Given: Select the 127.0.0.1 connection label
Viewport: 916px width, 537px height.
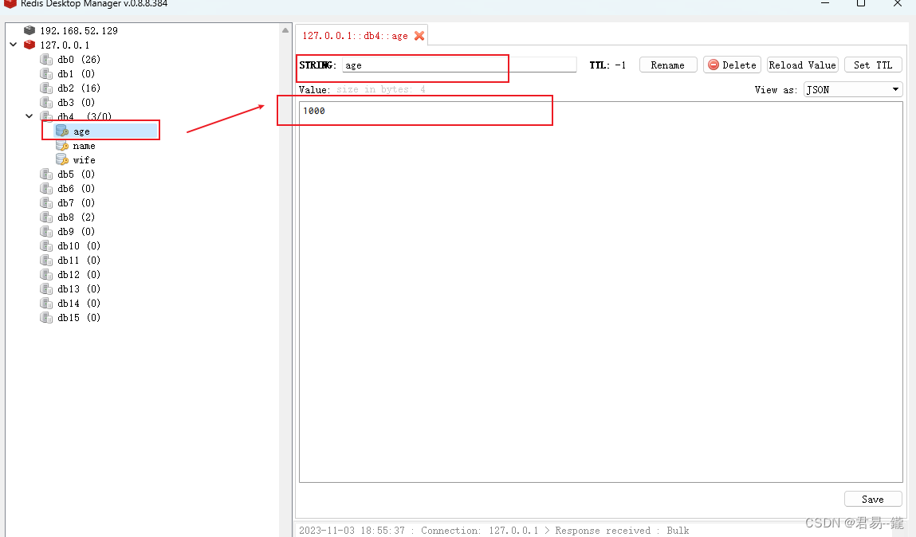Looking at the screenshot, I should (x=65, y=45).
